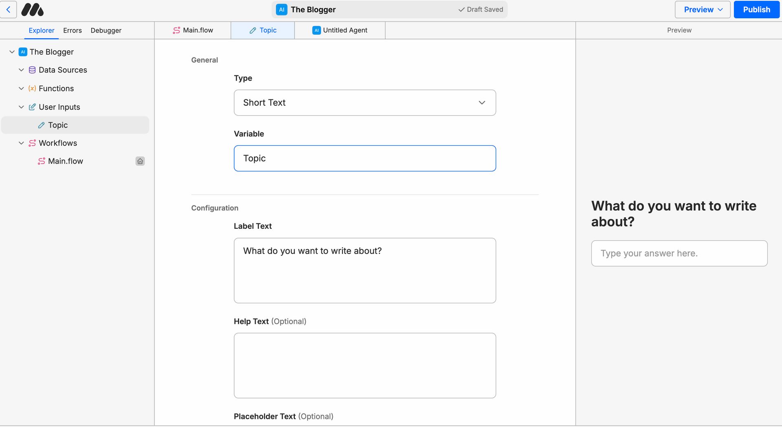Screen dimensions: 782x427
Task: Click the Publish button
Action: point(756,9)
